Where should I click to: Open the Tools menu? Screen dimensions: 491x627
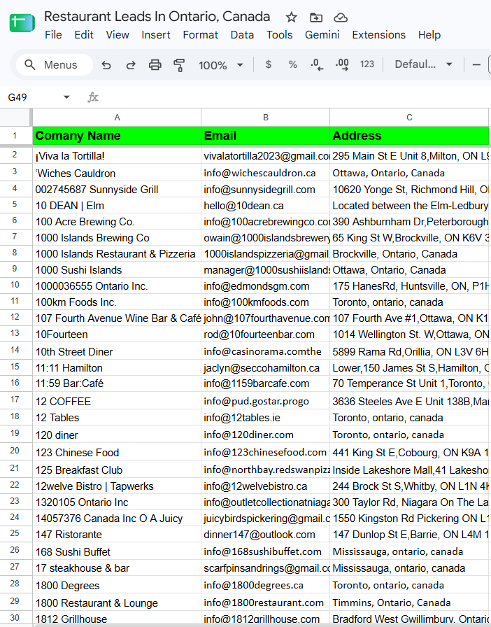pos(280,35)
